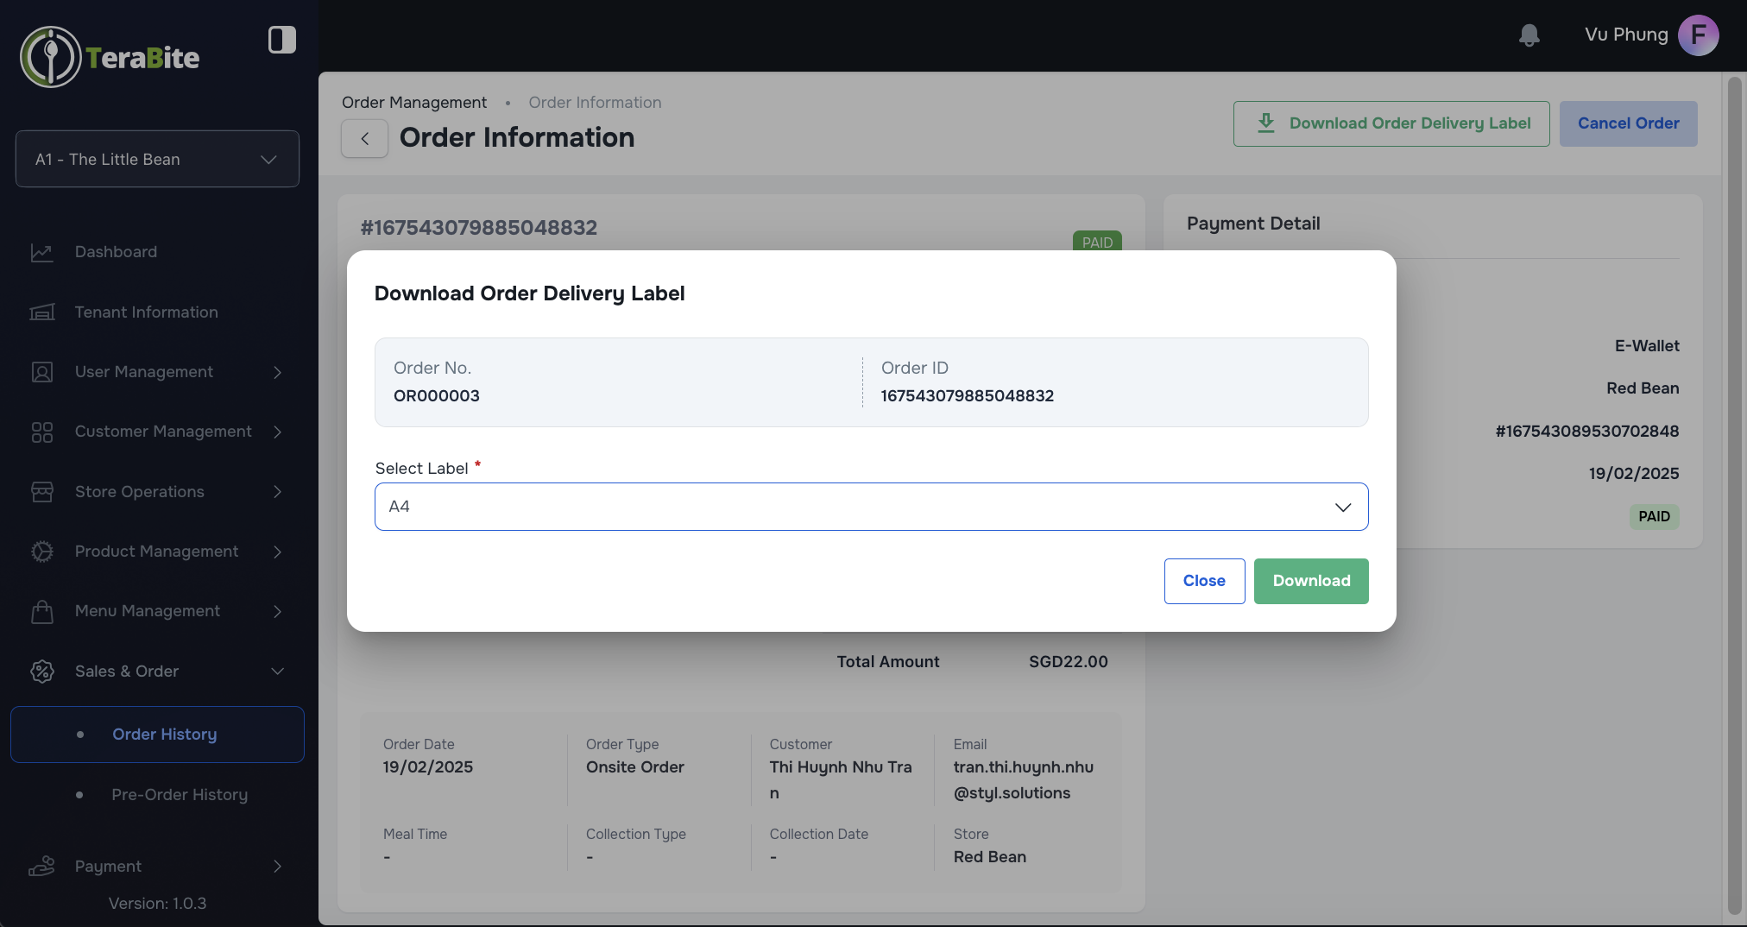
Task: Click the Tenant Information icon
Action: pyautogui.click(x=42, y=312)
